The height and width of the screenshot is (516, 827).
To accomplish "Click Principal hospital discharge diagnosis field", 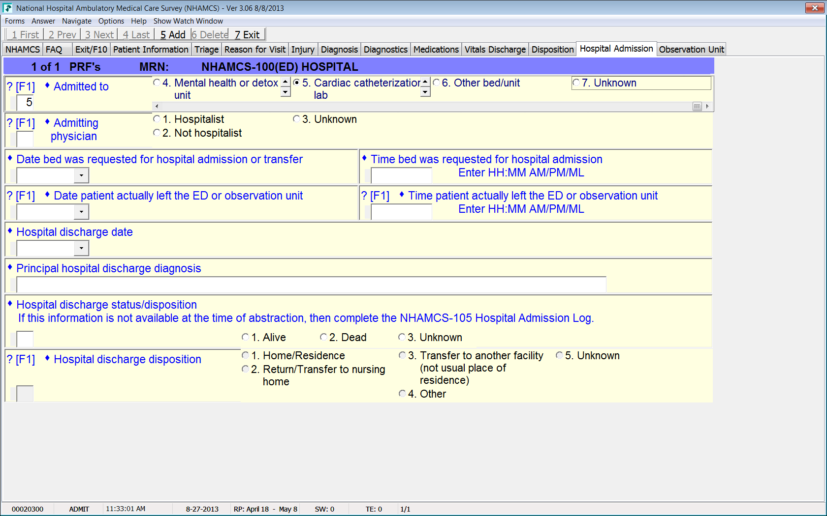I will (x=311, y=285).
